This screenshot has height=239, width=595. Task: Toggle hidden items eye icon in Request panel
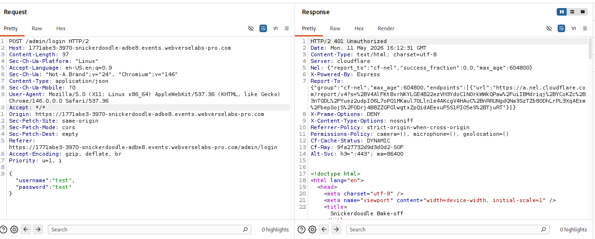251,28
